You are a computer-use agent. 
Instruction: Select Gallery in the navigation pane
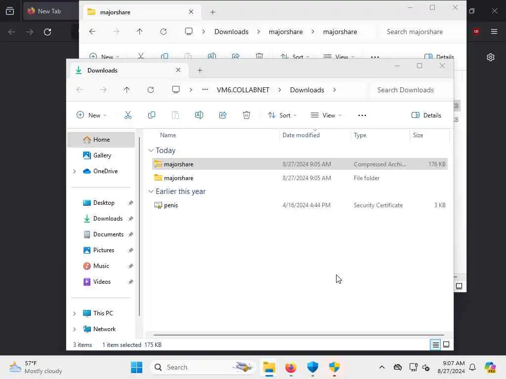point(101,155)
